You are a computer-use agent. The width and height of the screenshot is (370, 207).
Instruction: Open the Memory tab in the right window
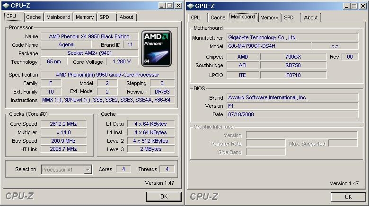[269, 17]
